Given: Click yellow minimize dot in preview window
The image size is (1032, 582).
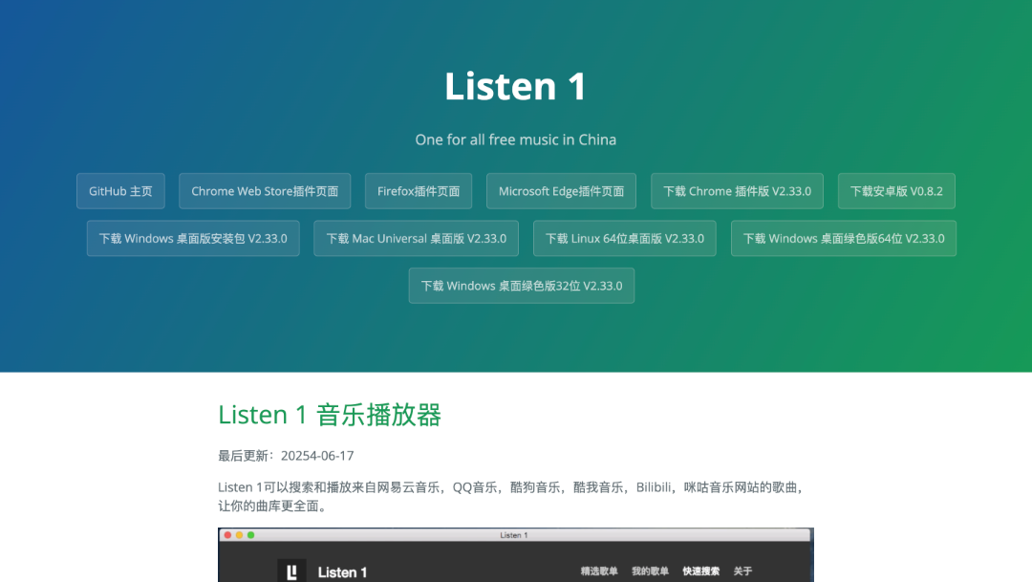Looking at the screenshot, I should (x=239, y=535).
